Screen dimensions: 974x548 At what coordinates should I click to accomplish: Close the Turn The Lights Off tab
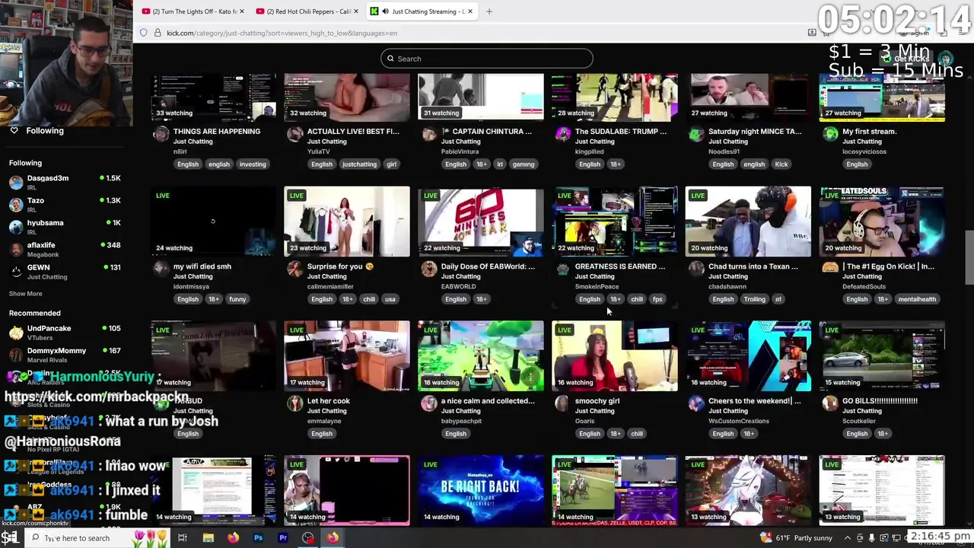(x=242, y=11)
